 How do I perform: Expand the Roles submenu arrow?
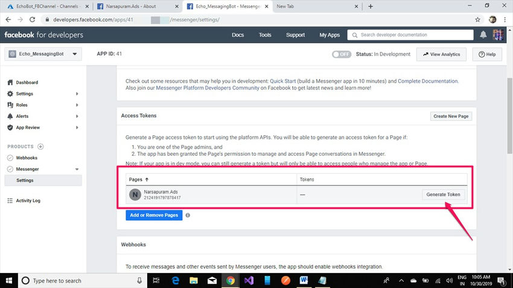pos(77,104)
